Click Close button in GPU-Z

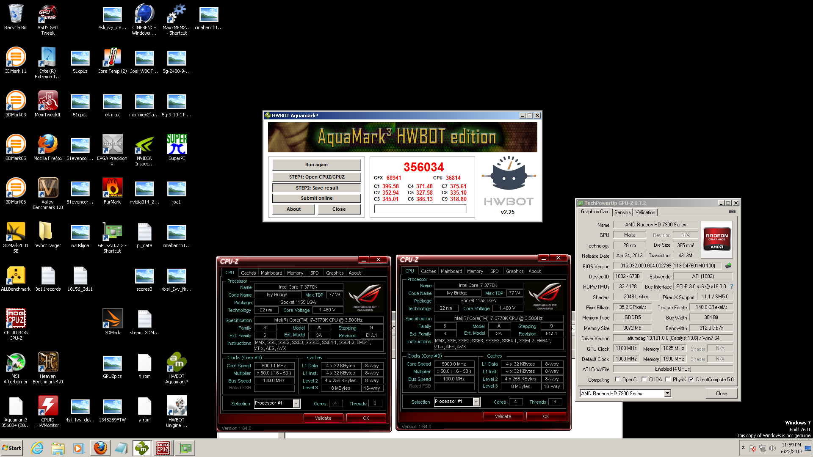click(722, 394)
